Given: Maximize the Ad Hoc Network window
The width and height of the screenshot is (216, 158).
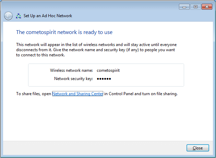Looking at the screenshot, I should tap(195, 7).
